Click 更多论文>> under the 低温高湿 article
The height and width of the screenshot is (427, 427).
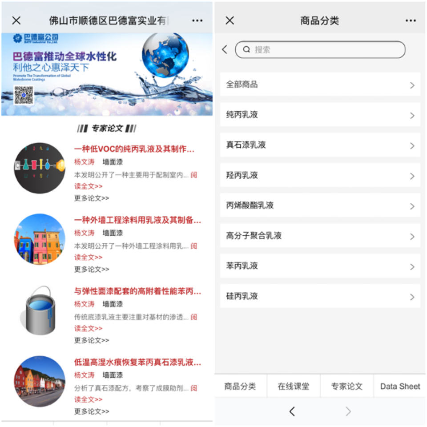(92, 411)
